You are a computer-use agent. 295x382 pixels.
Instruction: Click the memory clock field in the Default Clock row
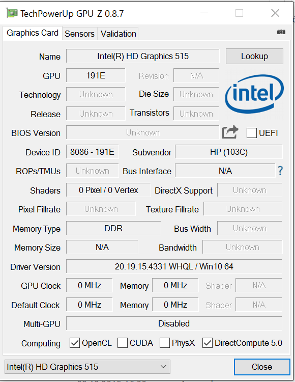[x=175, y=305]
